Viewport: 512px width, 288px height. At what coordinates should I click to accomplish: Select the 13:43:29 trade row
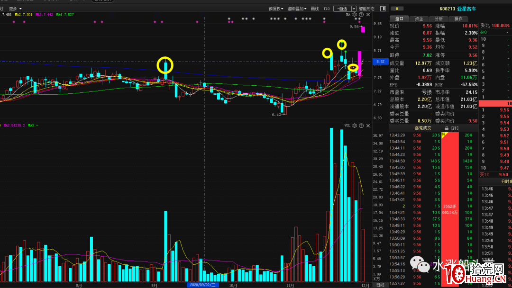pos(431,135)
